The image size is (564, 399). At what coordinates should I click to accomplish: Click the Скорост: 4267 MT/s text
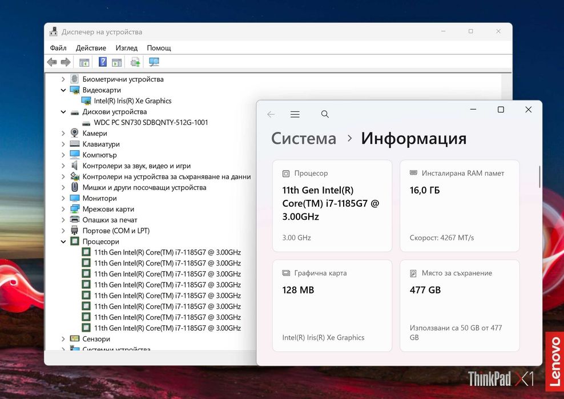[x=442, y=237]
